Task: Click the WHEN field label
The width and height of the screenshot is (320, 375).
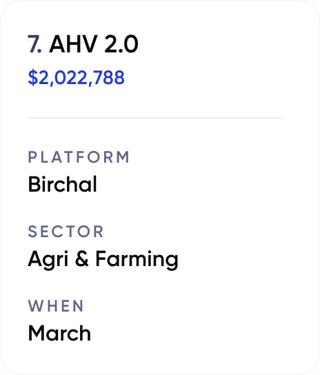Action: (x=56, y=306)
